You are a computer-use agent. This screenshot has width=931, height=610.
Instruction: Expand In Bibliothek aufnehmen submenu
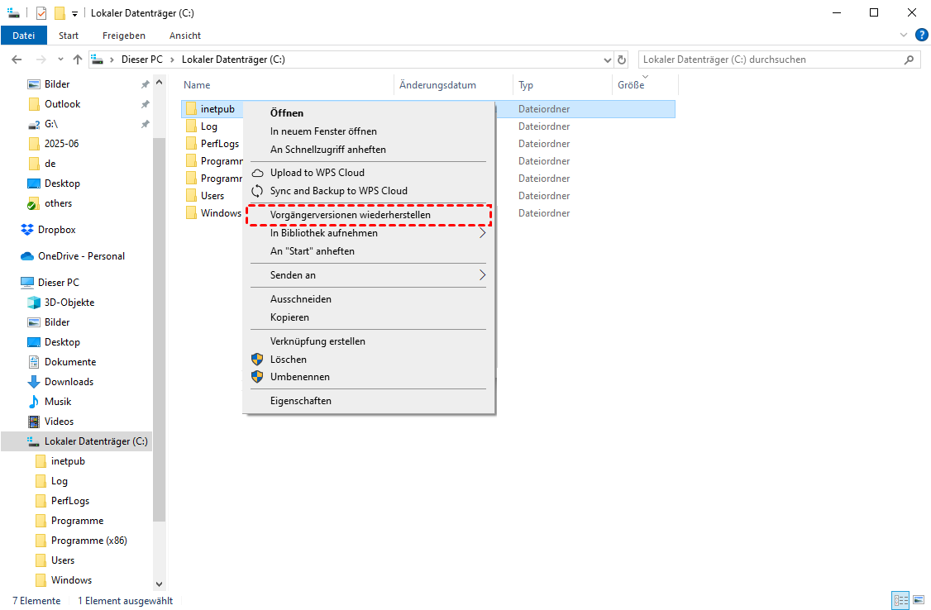coord(369,233)
